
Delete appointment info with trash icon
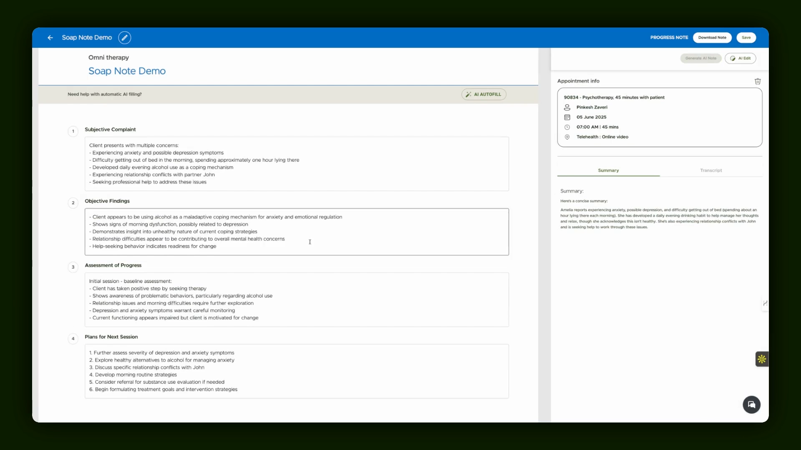(x=758, y=81)
